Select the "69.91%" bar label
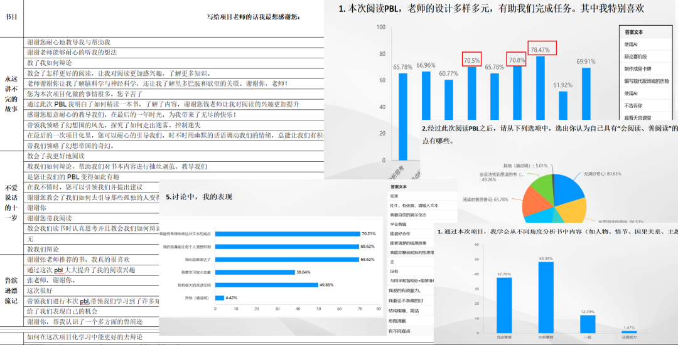This screenshot has width=678, height=345. pos(586,61)
